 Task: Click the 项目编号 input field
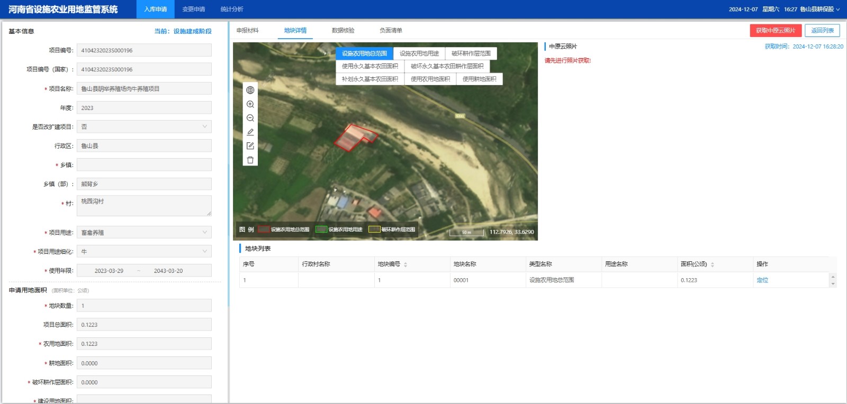(x=144, y=50)
